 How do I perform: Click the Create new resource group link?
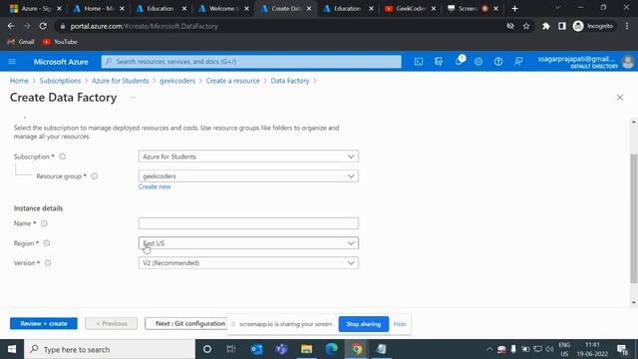[155, 186]
